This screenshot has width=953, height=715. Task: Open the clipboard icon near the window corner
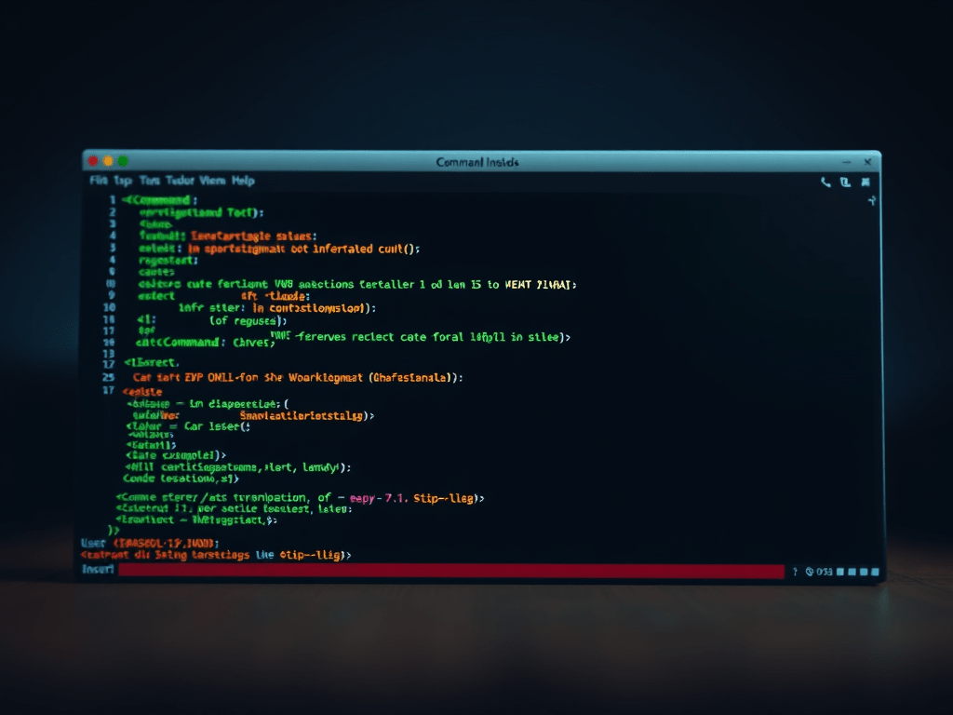click(x=845, y=182)
